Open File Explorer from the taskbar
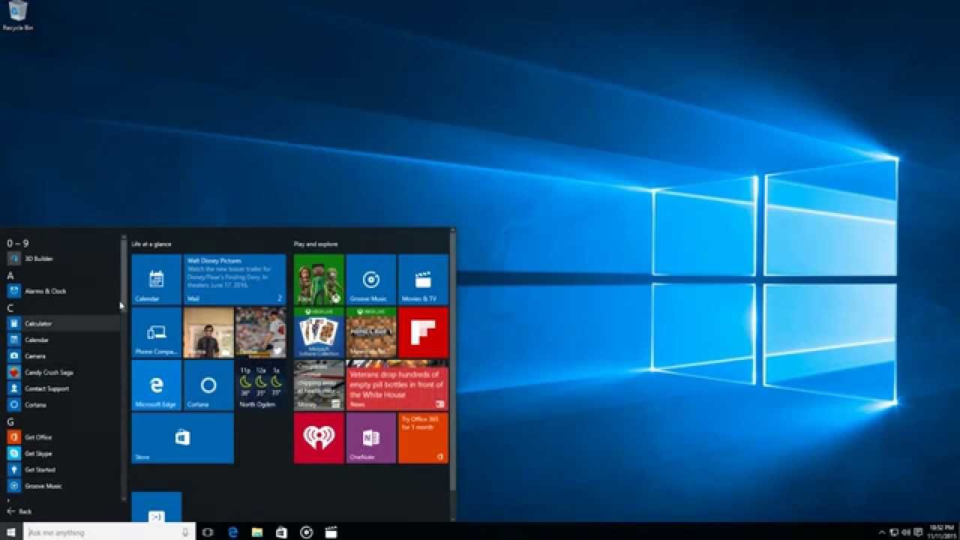The image size is (960, 540). click(257, 532)
